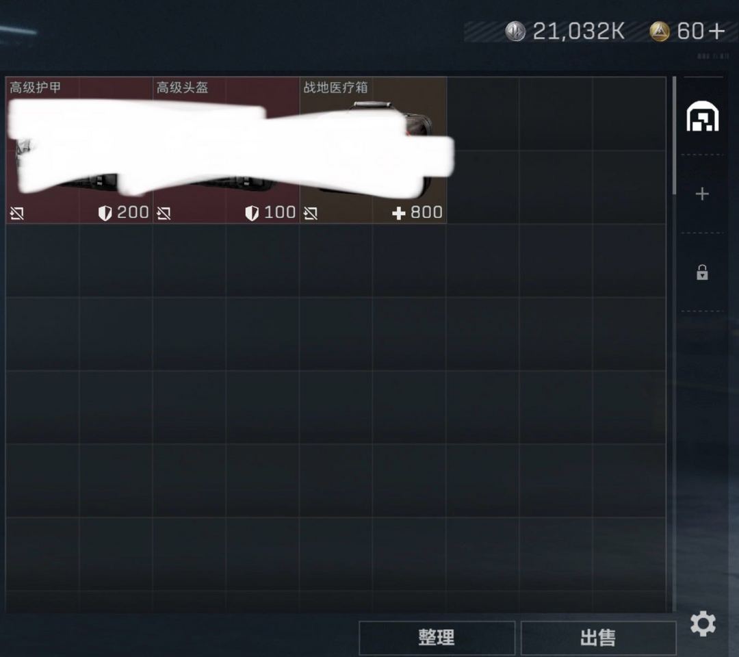Select the 高级头盔 helmet item

coord(226,150)
